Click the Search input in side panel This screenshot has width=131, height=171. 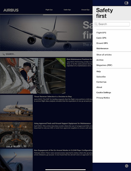click(x=112, y=24)
